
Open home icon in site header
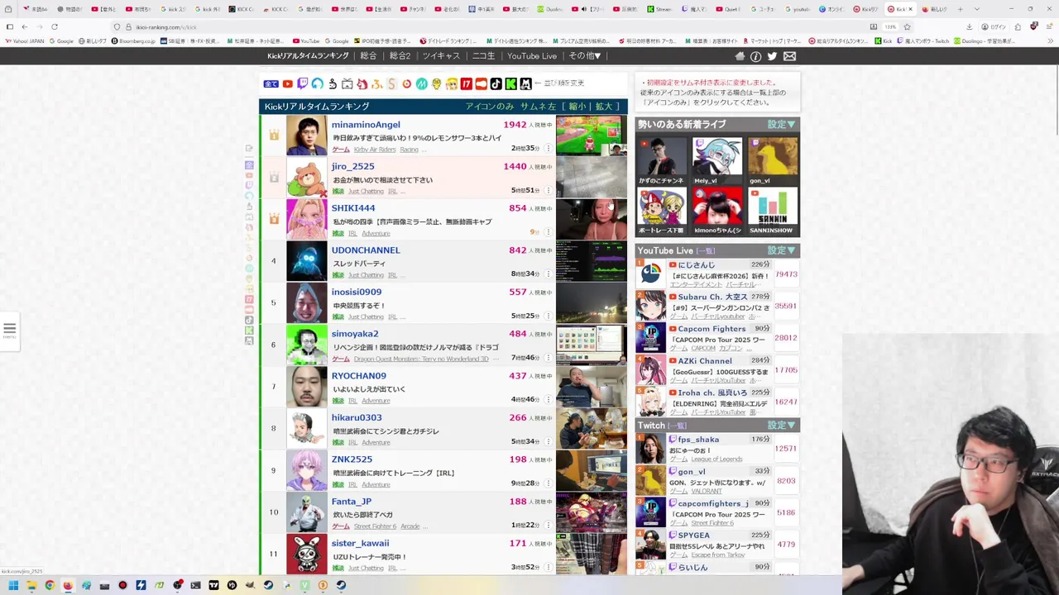[x=740, y=56]
